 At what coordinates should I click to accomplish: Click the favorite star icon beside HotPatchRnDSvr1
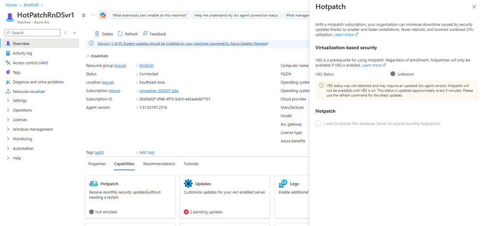coord(84,15)
